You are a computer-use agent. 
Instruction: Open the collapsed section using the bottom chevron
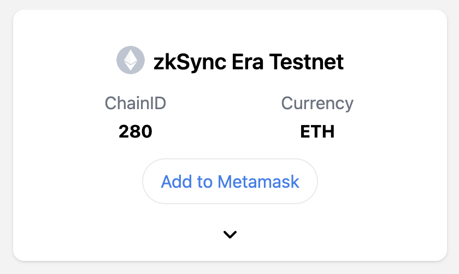(x=230, y=235)
